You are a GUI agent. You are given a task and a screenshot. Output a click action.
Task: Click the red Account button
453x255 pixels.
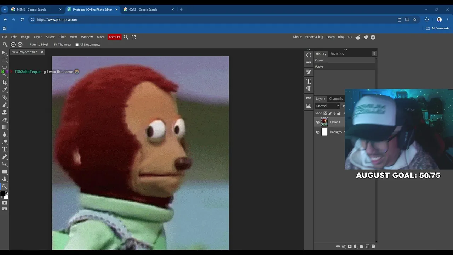click(114, 37)
